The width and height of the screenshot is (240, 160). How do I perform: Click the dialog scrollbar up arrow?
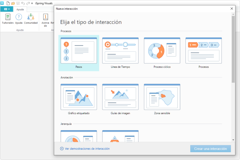[x=233, y=14]
